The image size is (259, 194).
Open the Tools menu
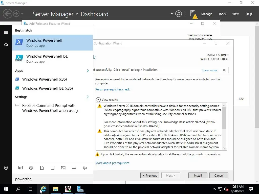tap(222, 14)
